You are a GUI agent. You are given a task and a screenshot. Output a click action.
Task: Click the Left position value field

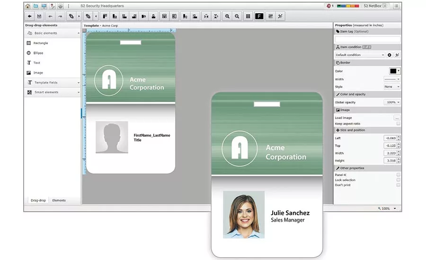click(x=390, y=138)
